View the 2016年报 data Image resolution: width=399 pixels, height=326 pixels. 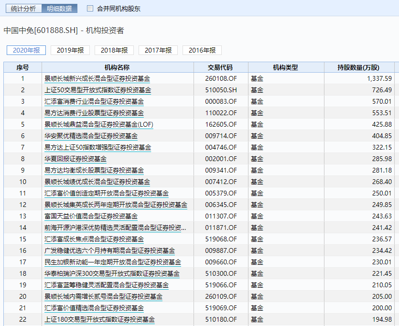click(x=202, y=50)
